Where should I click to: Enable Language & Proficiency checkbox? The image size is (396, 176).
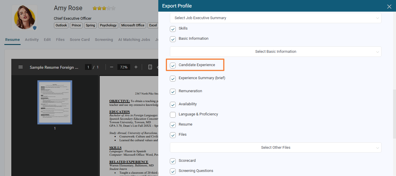click(173, 115)
